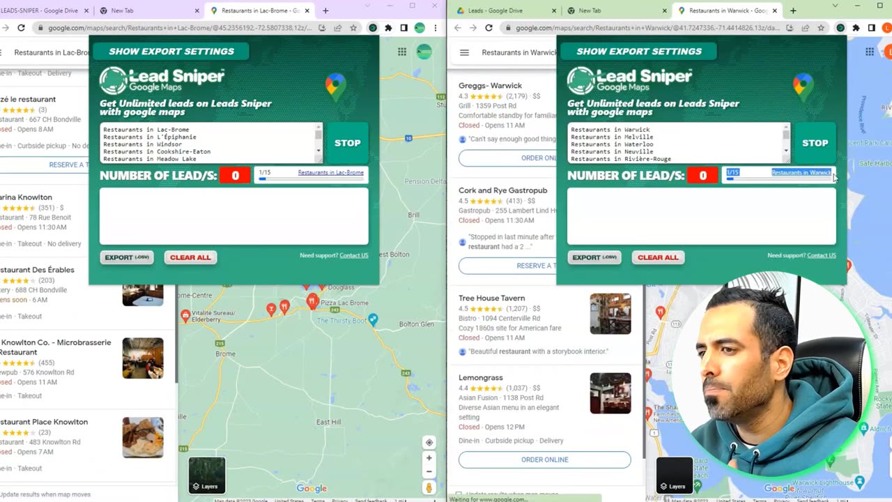Stop scraping in right Lead Sniper

(815, 143)
